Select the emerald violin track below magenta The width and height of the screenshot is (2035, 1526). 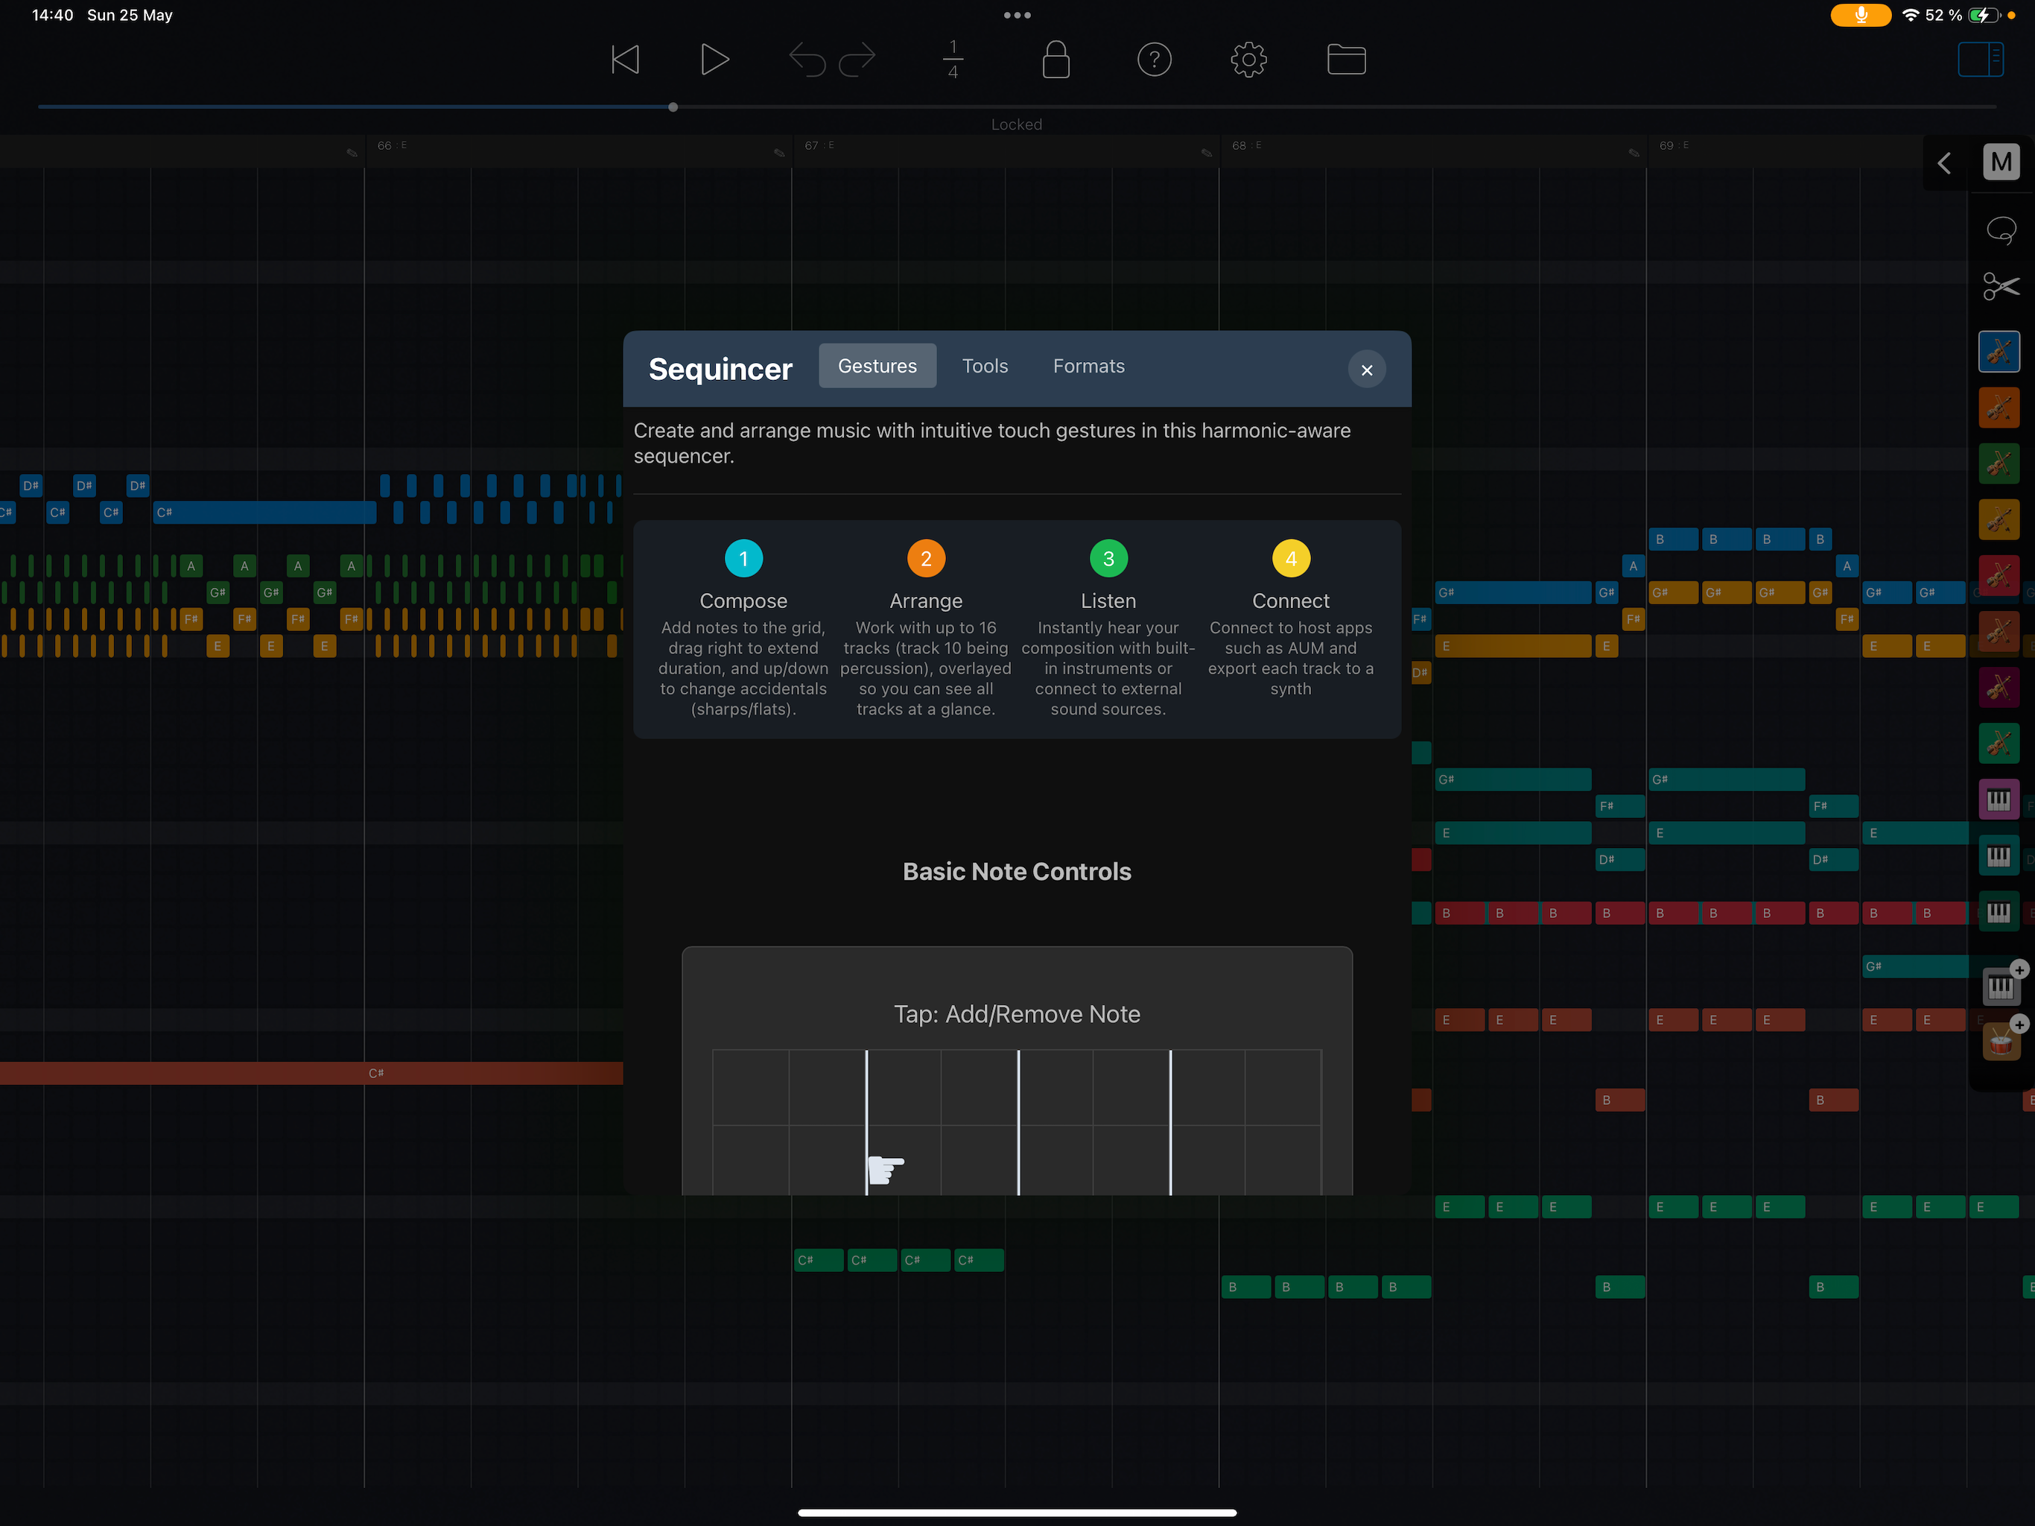(1999, 744)
